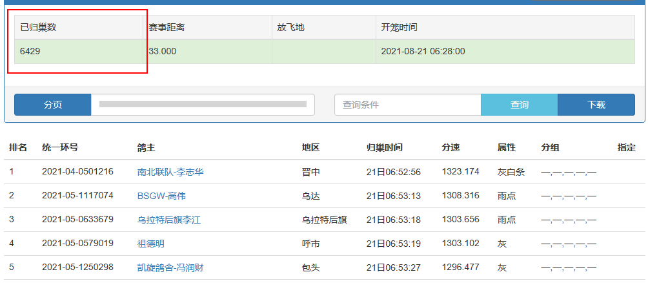The height and width of the screenshot is (283, 648).
Task: Click the 归巢时间 column header
Action: 384,148
